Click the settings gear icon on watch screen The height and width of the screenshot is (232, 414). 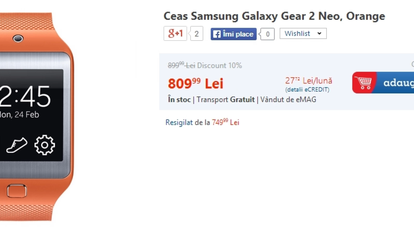(x=45, y=145)
